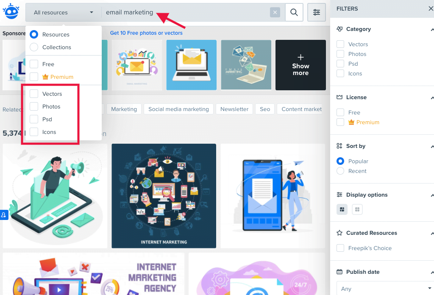Click the Newsletter related tag
This screenshot has height=295, width=434.
tap(234, 109)
